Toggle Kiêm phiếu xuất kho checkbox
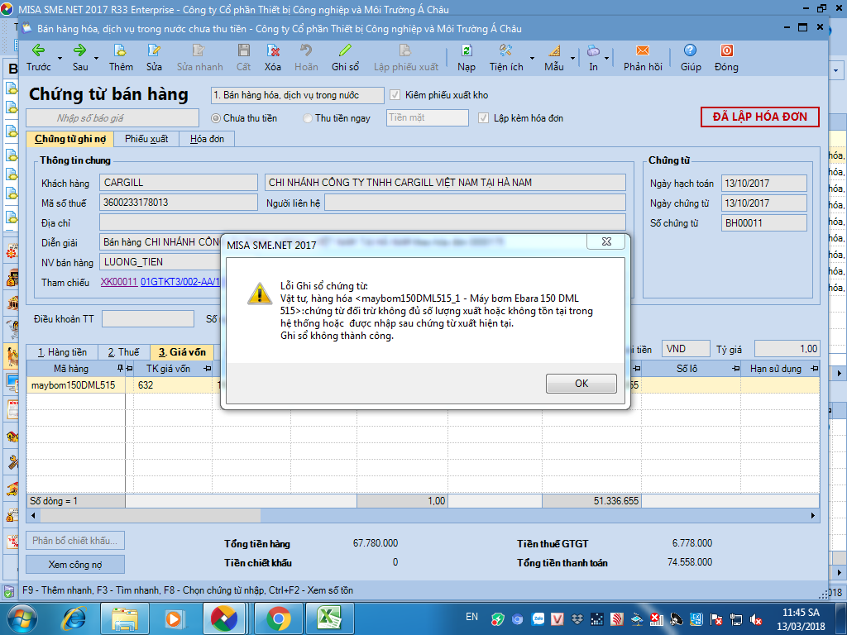 pyautogui.click(x=395, y=95)
